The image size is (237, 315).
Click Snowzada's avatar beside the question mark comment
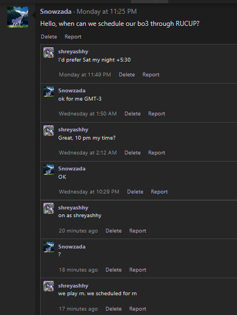pos(48,247)
